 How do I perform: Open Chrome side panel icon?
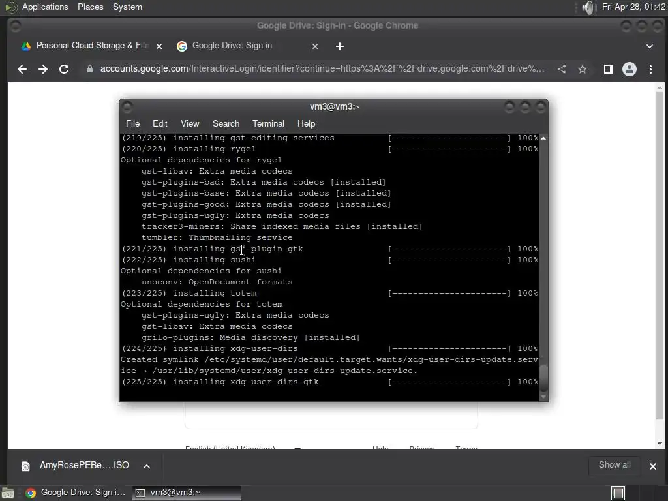point(609,69)
